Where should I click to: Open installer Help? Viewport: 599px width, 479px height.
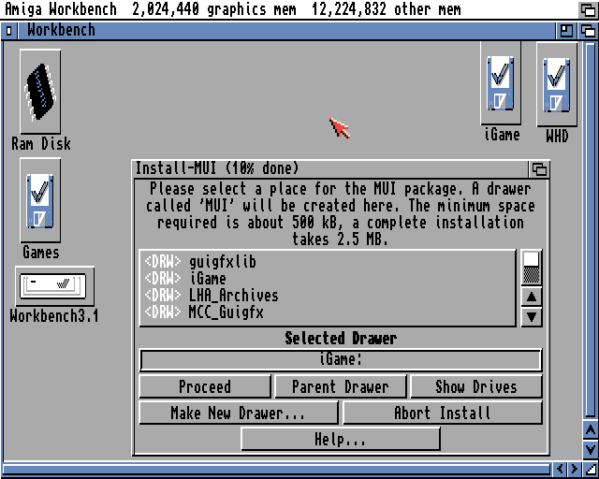point(340,439)
